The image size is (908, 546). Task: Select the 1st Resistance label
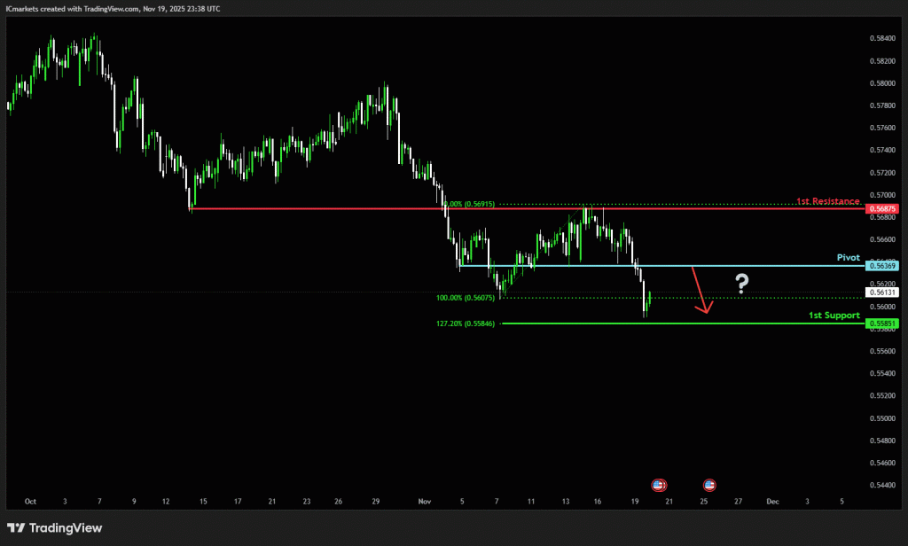(828, 201)
